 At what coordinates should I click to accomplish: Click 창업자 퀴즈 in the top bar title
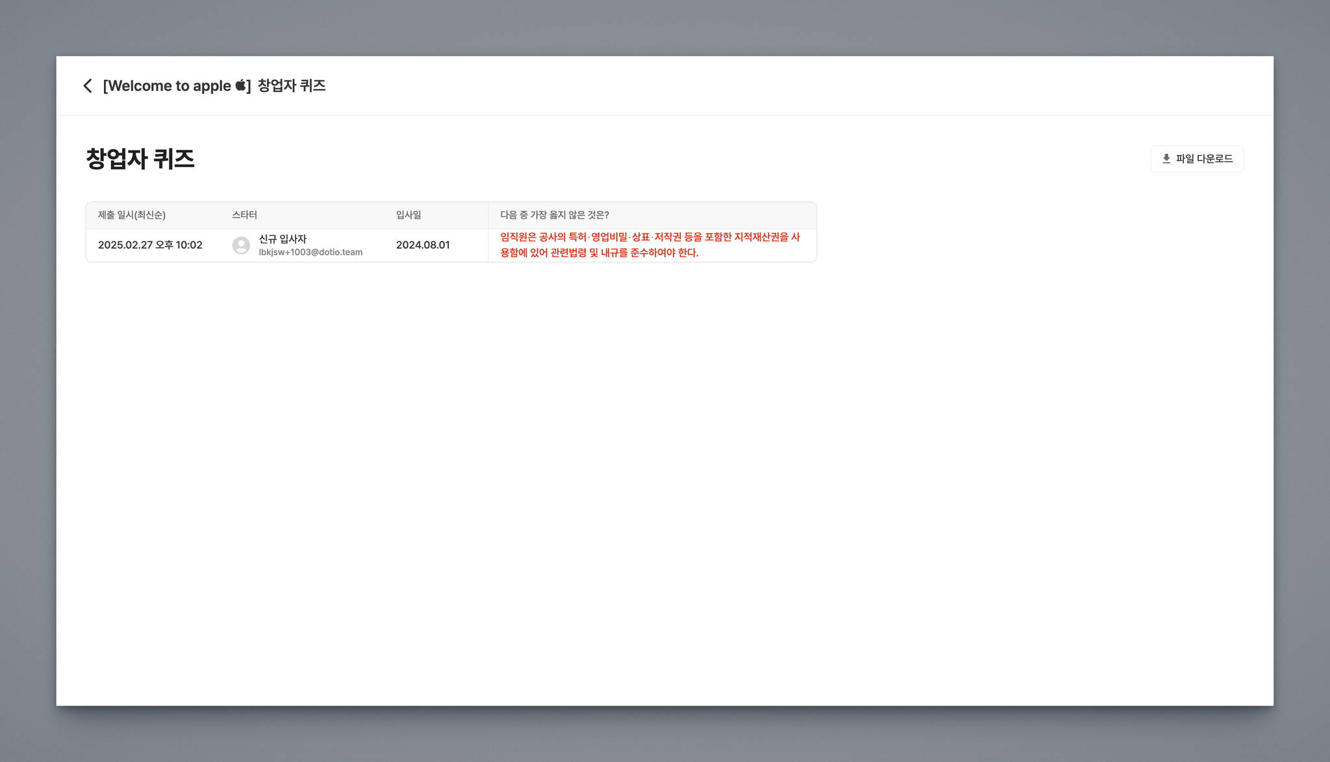pos(292,86)
